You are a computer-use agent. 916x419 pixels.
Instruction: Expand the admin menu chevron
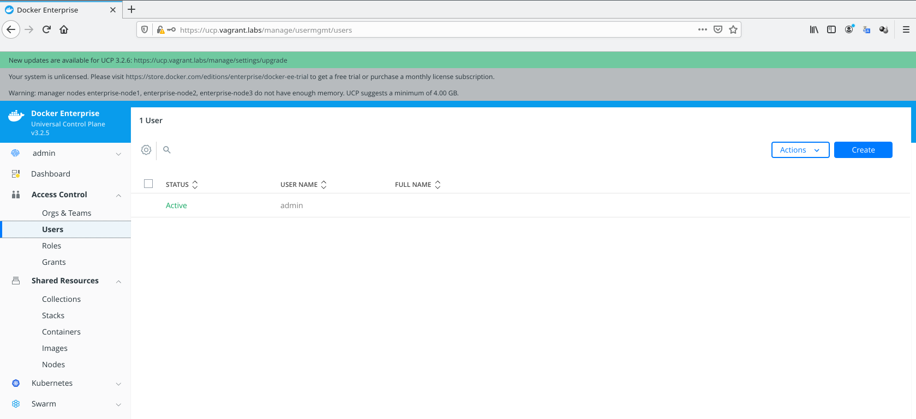[118, 154]
